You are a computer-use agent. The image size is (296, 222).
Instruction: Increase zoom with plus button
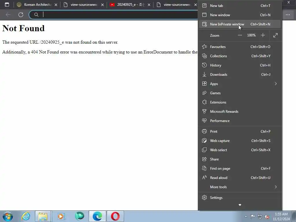point(263,35)
